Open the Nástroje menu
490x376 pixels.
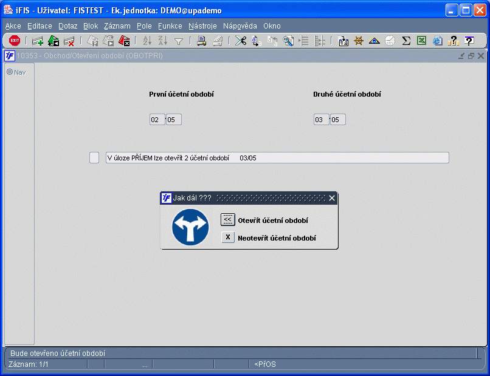(202, 26)
